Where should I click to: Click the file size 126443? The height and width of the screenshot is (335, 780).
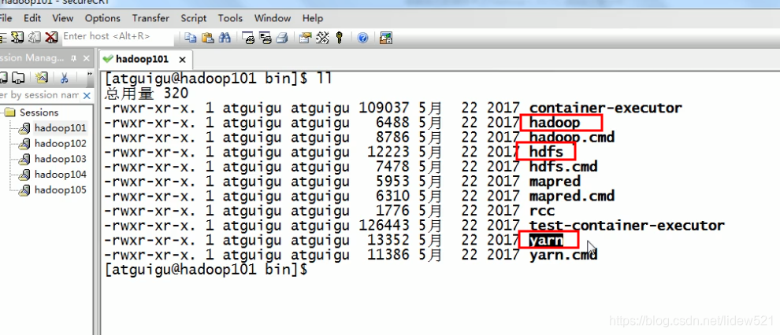click(384, 226)
